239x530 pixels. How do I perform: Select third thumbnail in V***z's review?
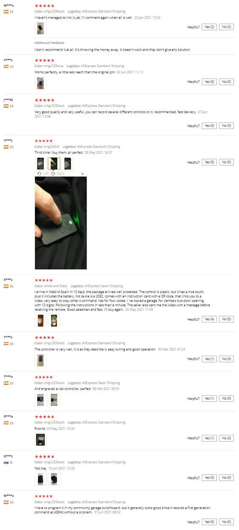(68, 163)
